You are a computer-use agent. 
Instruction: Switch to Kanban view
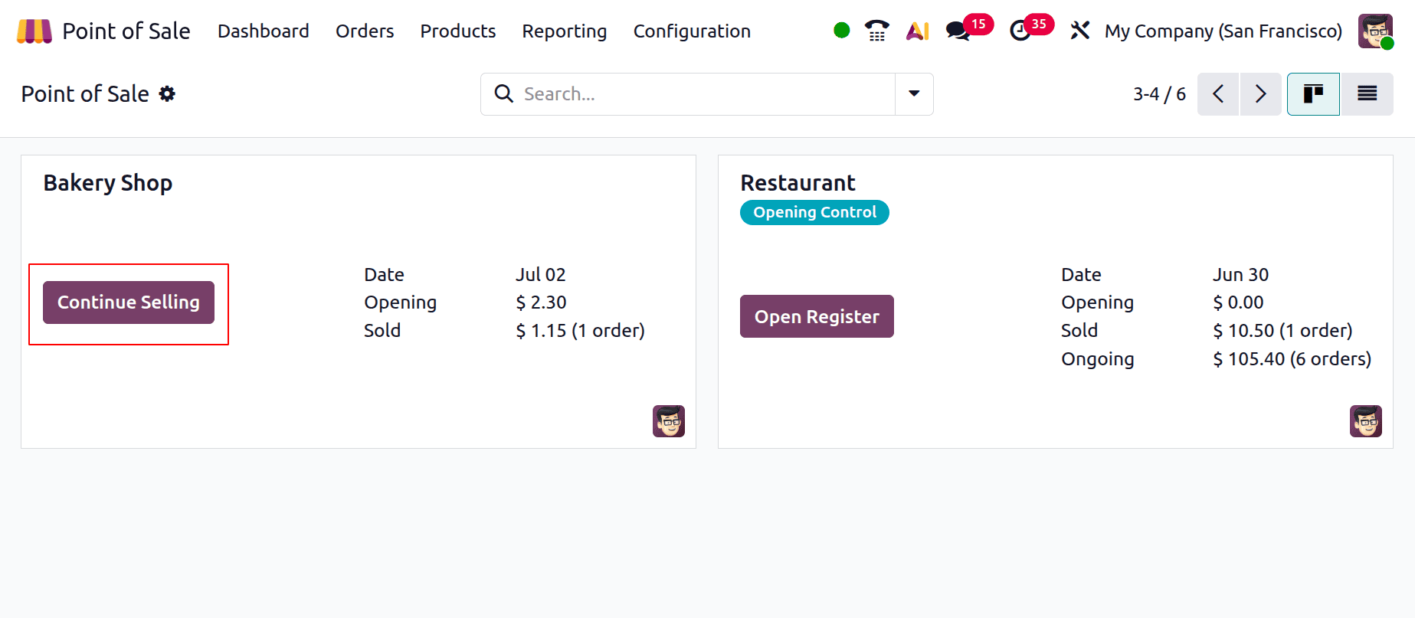(x=1313, y=94)
